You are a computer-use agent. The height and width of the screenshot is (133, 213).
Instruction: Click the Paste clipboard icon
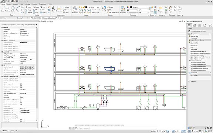[x=170, y=9]
